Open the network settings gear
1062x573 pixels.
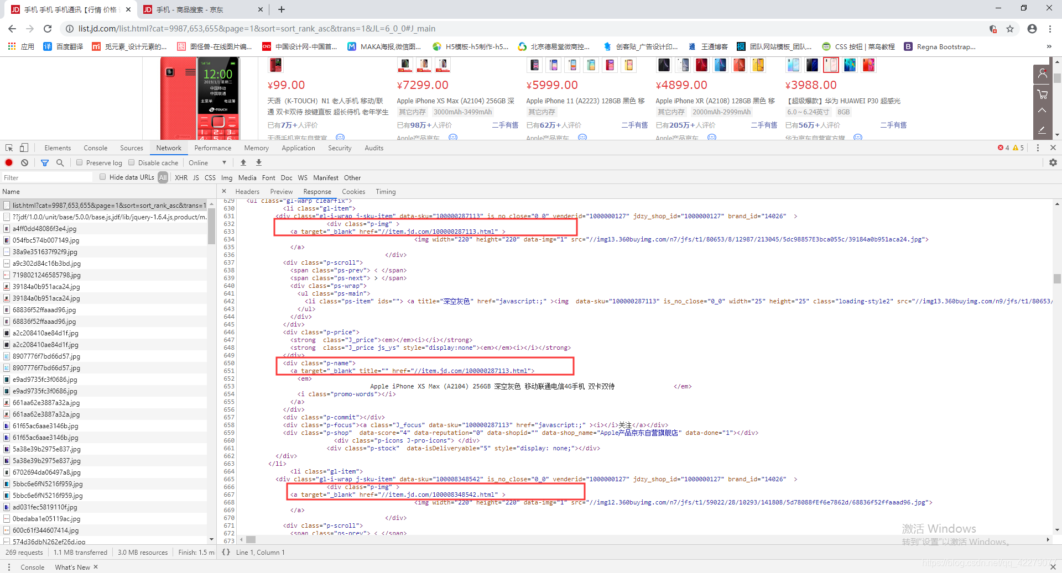1053,162
